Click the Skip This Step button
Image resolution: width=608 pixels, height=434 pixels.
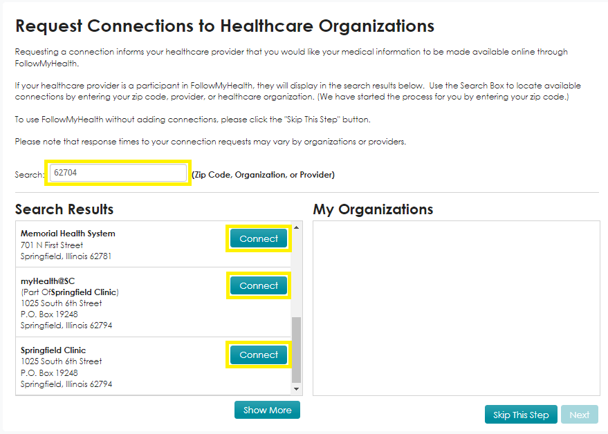point(520,414)
